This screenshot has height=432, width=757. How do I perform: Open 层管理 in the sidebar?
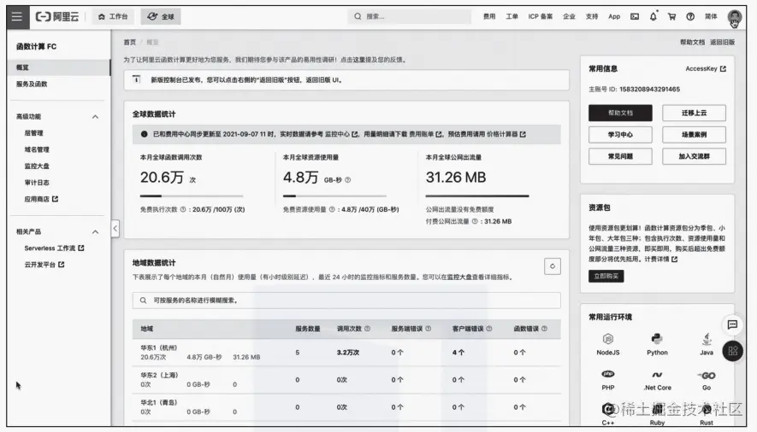(x=34, y=133)
